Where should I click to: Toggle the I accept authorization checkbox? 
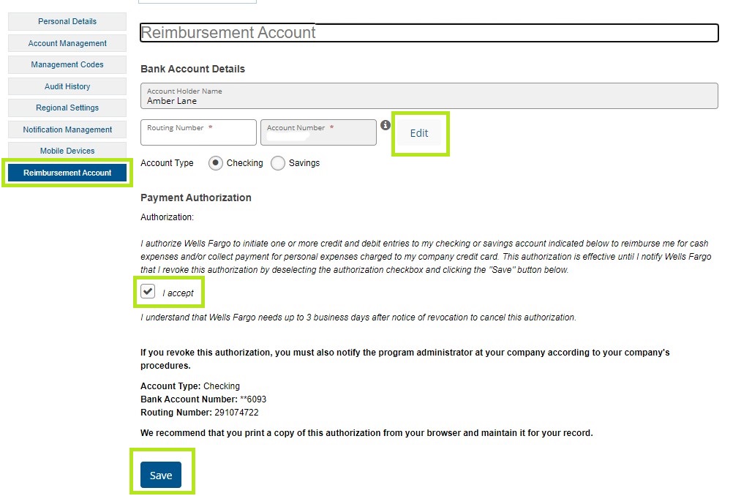[x=149, y=292]
